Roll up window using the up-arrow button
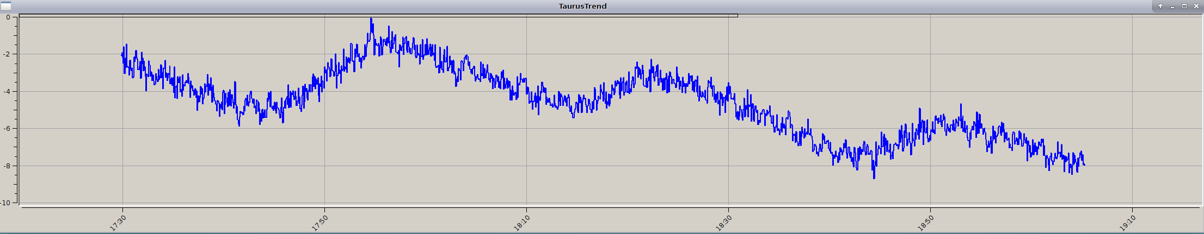Viewport: 1204px width, 234px height. 1160,7
